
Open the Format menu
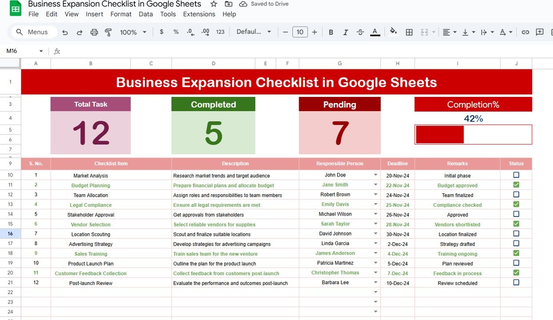[121, 14]
